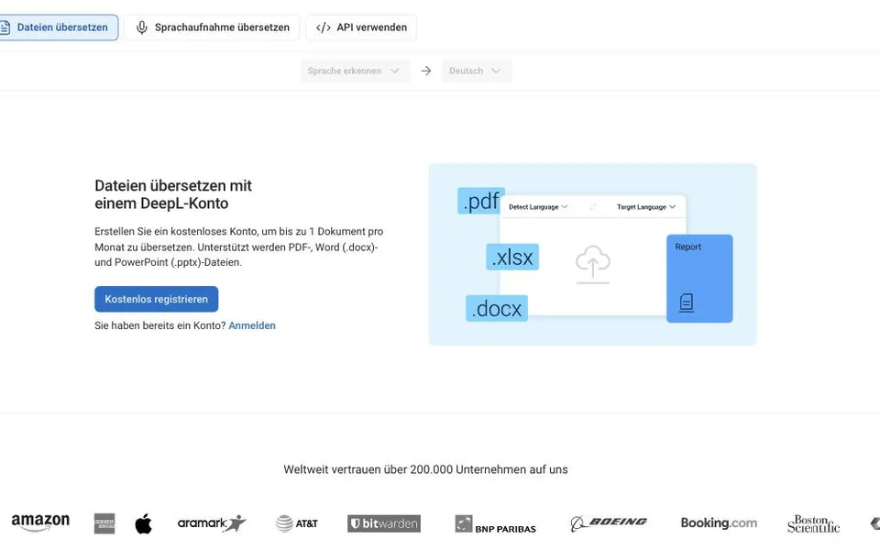Click the cloud upload icon in illustration

[x=593, y=264]
